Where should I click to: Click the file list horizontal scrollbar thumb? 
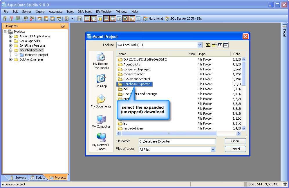169,133
